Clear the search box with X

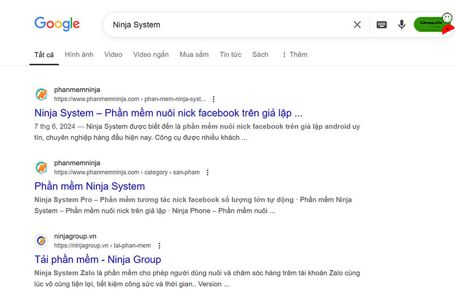coord(357,24)
